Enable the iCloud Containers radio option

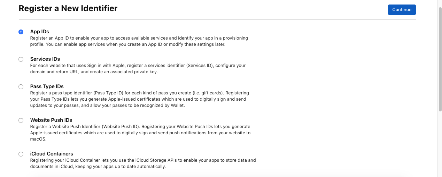click(x=21, y=154)
